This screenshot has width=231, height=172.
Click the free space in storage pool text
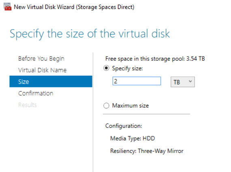(155, 59)
